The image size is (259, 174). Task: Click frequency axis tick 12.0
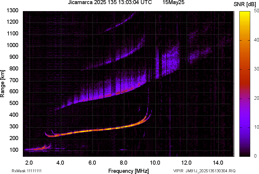tap(187, 163)
